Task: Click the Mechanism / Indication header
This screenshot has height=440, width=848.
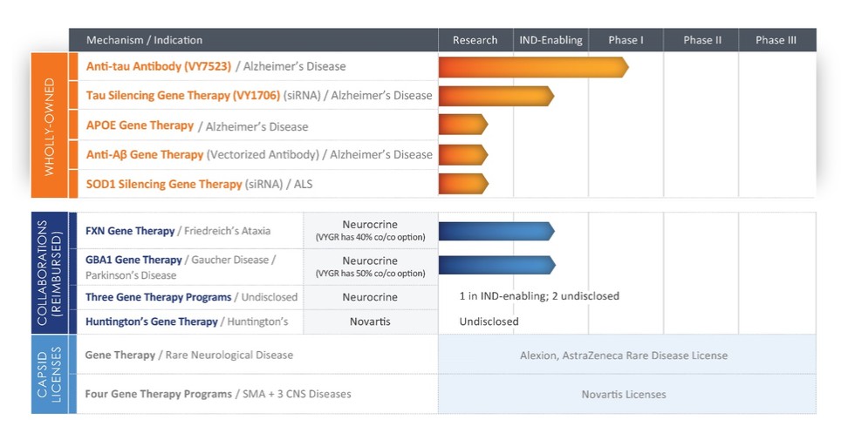Action: [x=144, y=40]
